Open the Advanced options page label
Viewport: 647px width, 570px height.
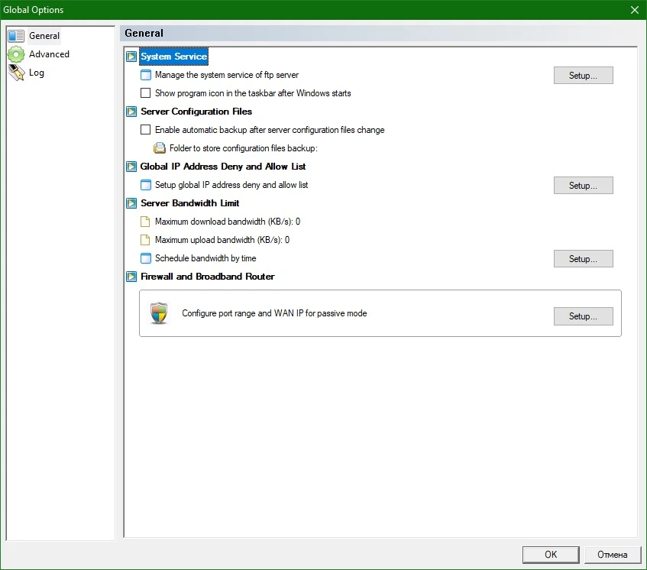point(49,54)
